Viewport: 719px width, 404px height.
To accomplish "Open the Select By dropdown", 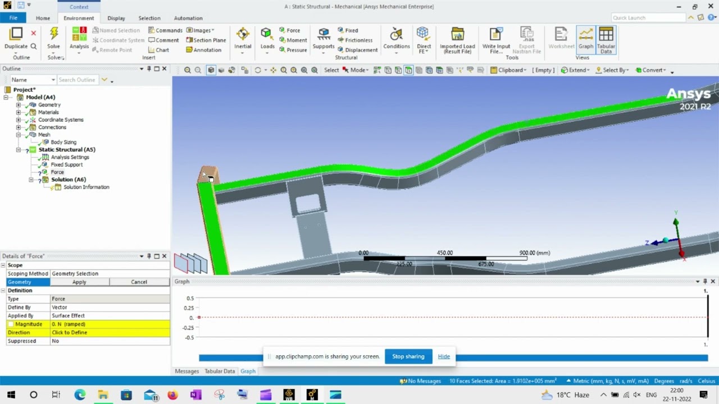I will (x=612, y=70).
